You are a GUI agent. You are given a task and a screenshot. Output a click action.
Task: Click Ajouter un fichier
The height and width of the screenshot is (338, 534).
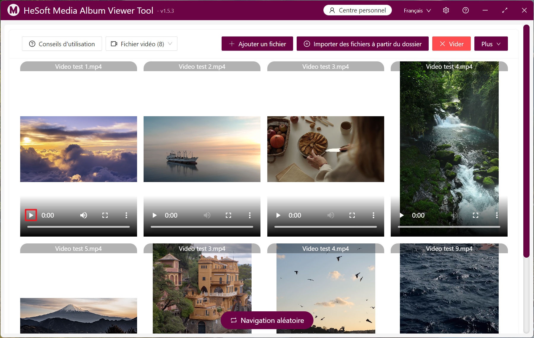click(x=257, y=44)
